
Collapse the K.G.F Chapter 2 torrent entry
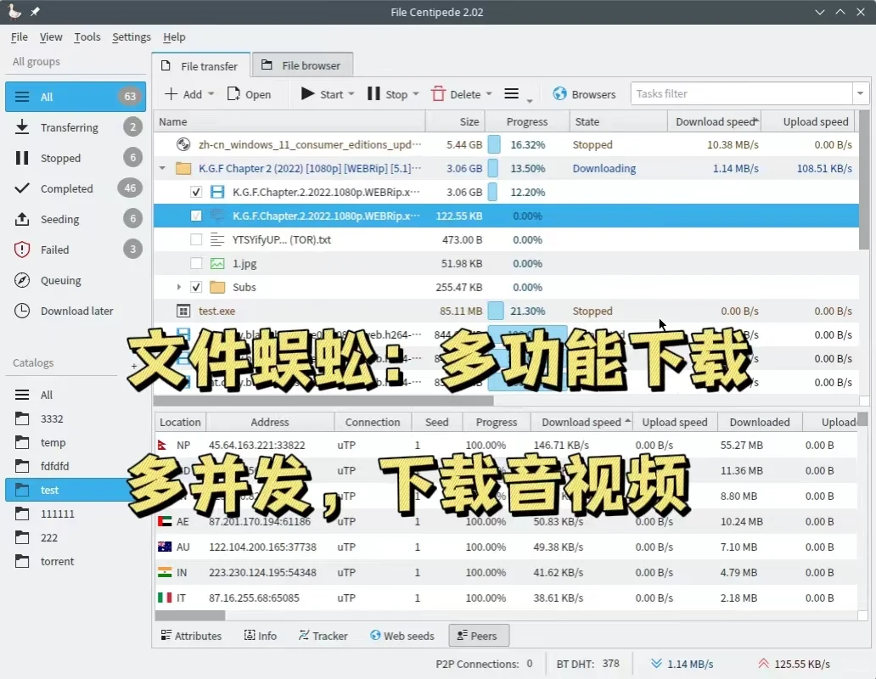tap(161, 168)
